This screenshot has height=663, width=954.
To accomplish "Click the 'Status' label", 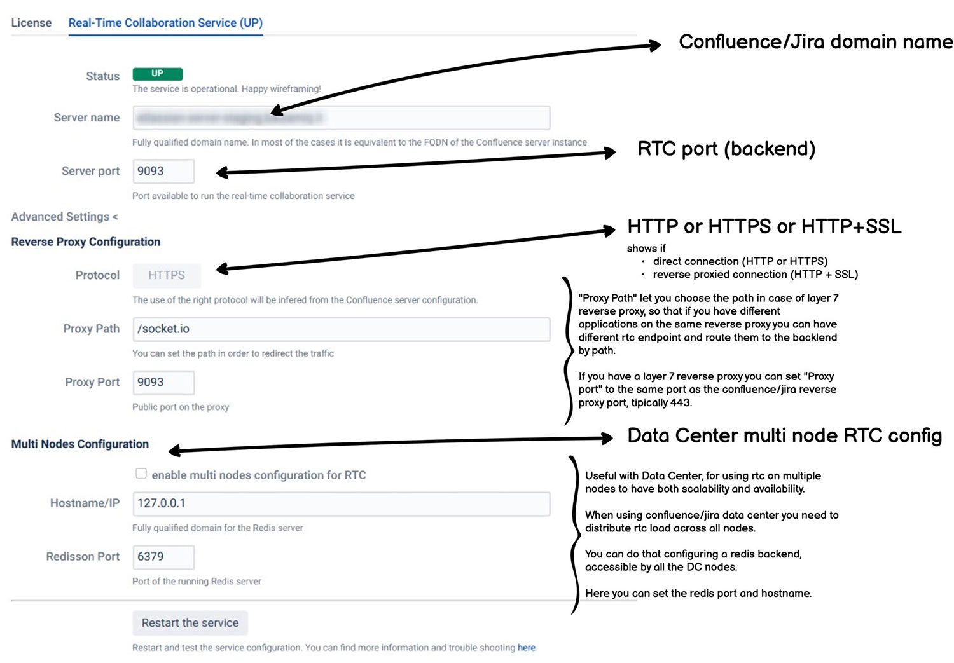I will point(102,76).
